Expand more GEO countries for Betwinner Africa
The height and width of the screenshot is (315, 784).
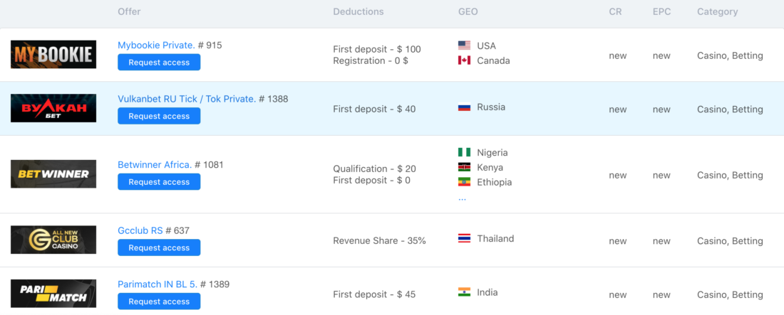(462, 198)
